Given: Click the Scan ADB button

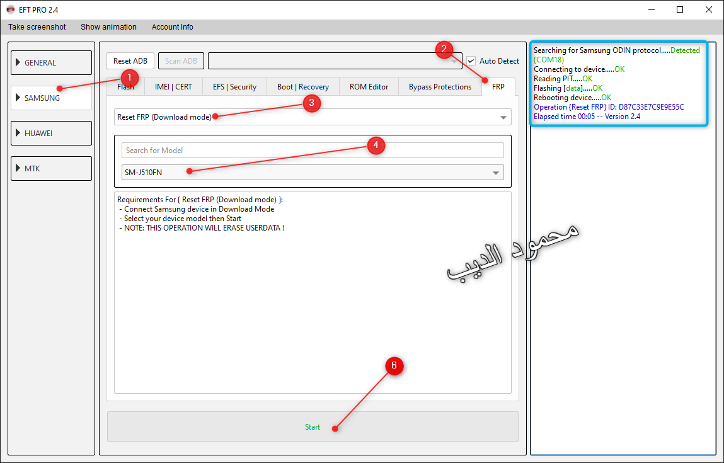Looking at the screenshot, I should pos(181,61).
